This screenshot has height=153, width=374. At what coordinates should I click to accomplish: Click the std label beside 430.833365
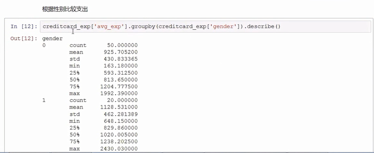pos(74,59)
